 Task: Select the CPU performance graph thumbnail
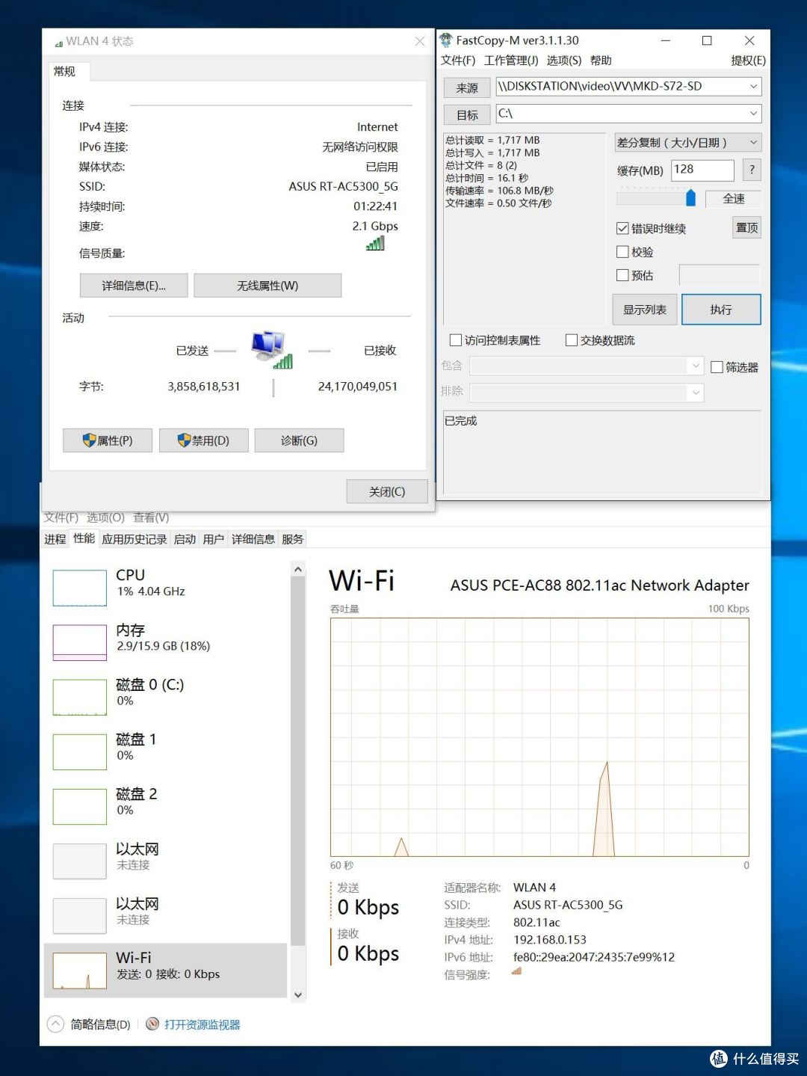80,588
